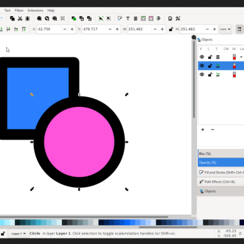Open the Extensions menu

pyautogui.click(x=36, y=11)
